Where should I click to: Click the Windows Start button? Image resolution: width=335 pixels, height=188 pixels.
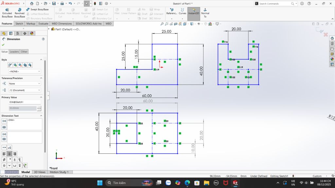click(100, 183)
